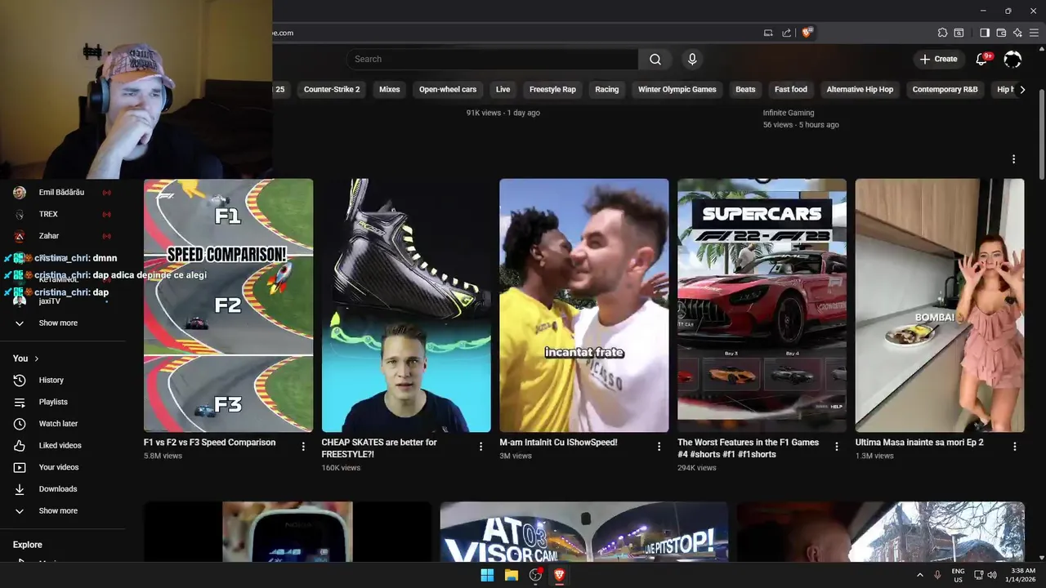This screenshot has height=588, width=1046.
Task: Show hidden system tray icons
Action: [x=920, y=575]
